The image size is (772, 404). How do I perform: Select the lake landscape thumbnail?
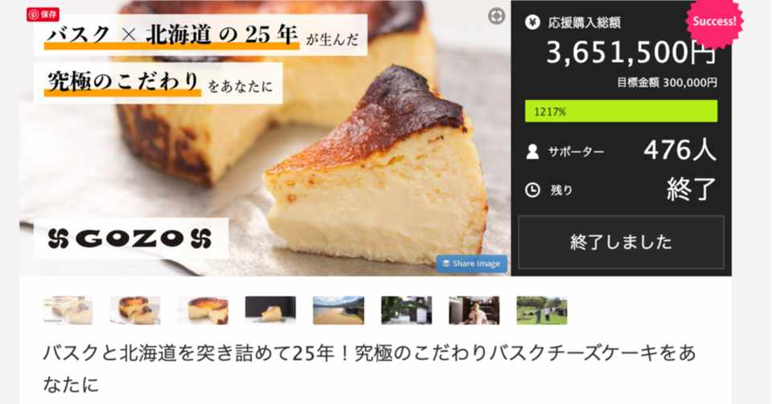(339, 310)
